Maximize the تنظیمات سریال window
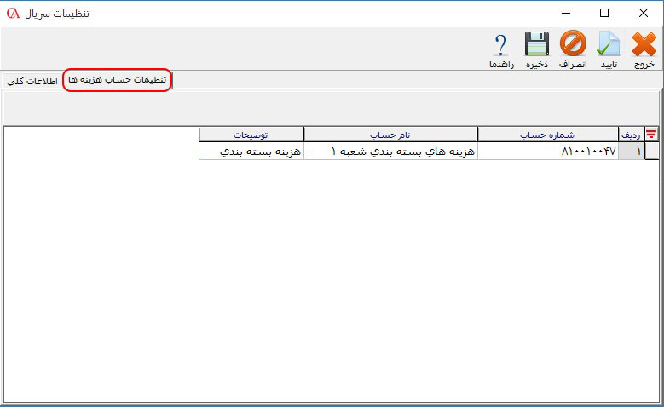664x407 pixels. tap(604, 14)
